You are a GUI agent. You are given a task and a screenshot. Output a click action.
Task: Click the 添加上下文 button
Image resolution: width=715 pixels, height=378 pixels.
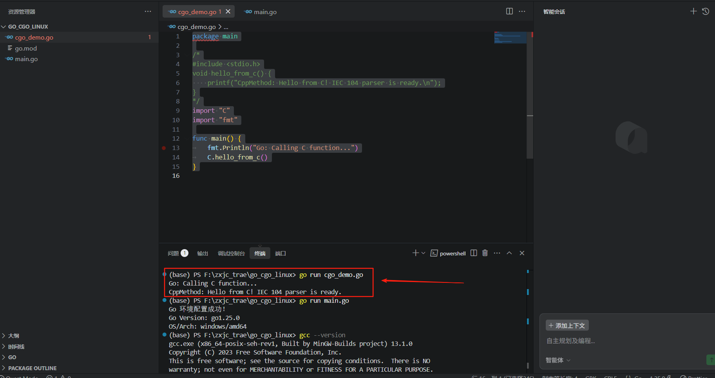[x=567, y=325]
